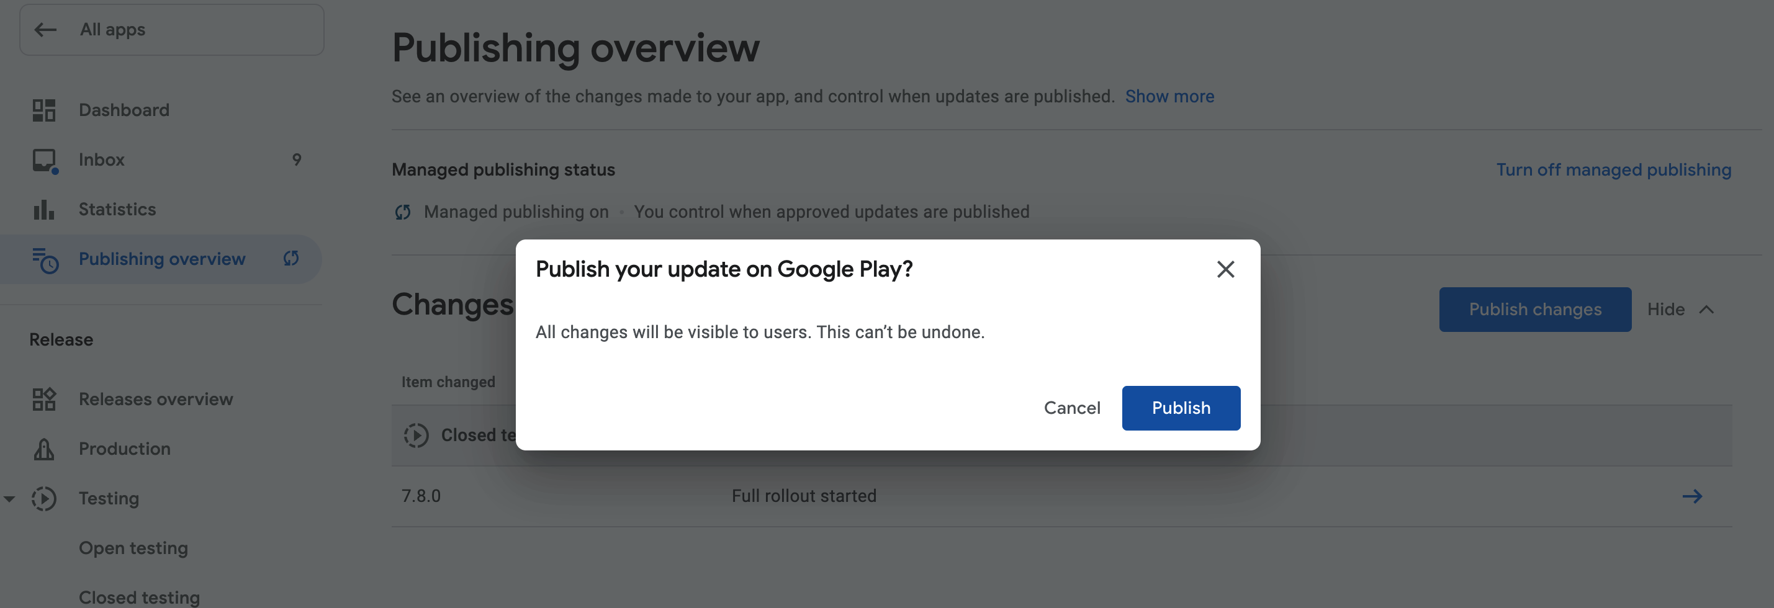The width and height of the screenshot is (1774, 608).
Task: Click the Item changed column header
Action: point(448,382)
